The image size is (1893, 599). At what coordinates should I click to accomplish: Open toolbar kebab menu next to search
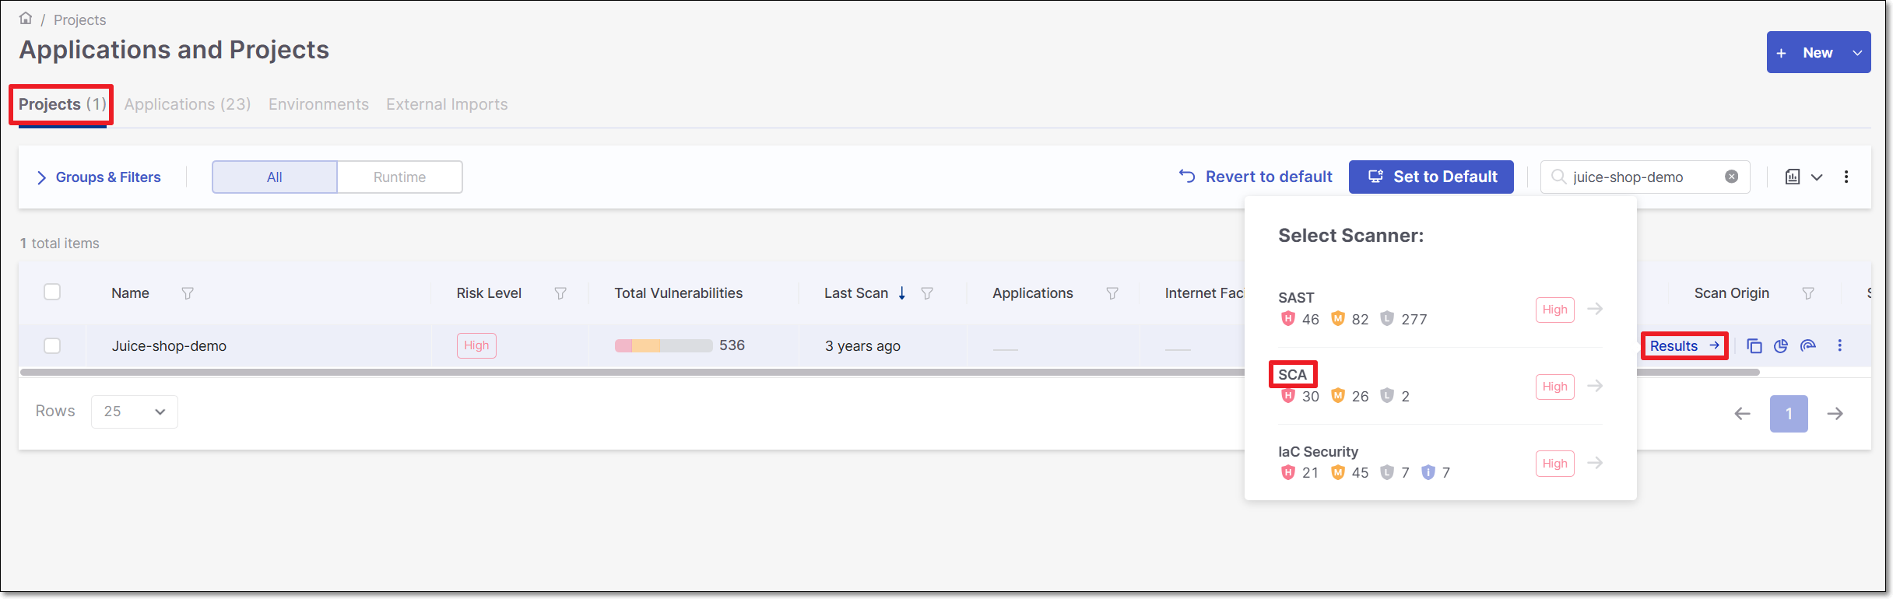1846,177
